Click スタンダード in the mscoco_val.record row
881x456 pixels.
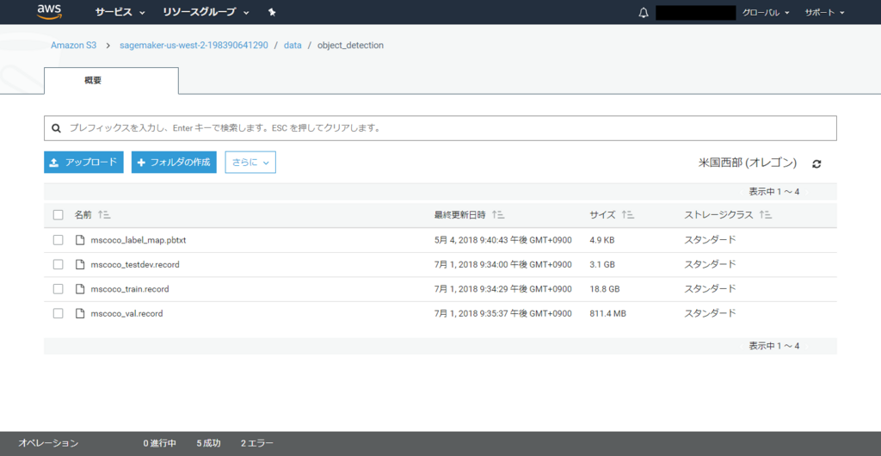point(710,314)
